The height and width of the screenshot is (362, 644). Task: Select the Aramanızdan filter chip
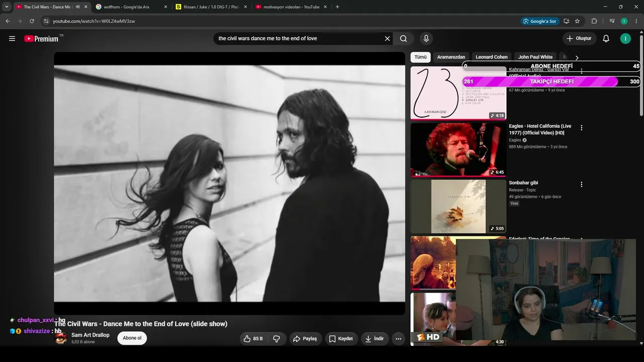point(451,57)
